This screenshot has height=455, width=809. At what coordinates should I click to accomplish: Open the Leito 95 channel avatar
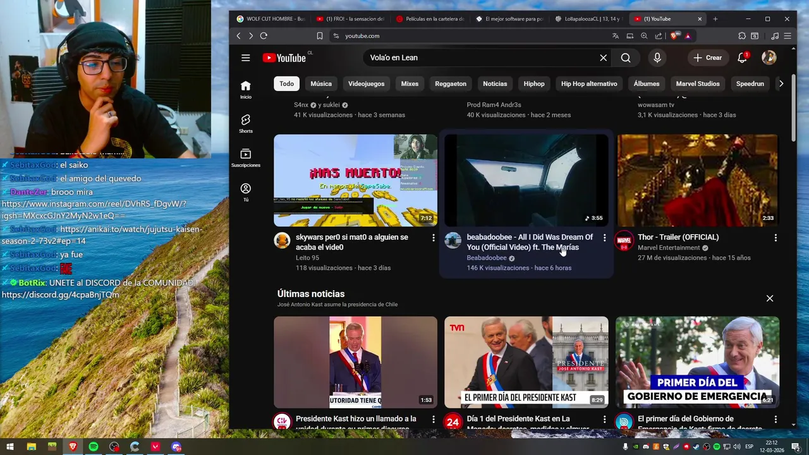(282, 240)
